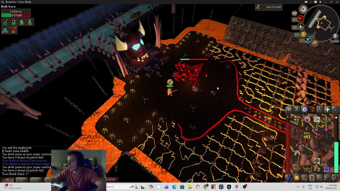Click the camera screenshot icon in titlebar

316,2
